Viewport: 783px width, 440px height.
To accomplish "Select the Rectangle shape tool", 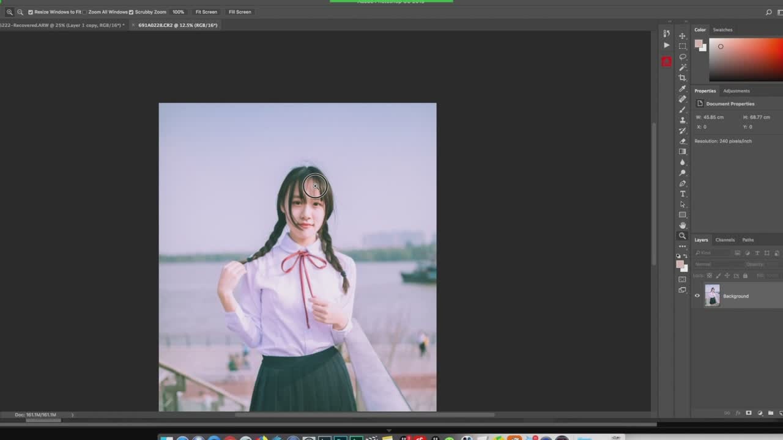I will click(x=683, y=215).
